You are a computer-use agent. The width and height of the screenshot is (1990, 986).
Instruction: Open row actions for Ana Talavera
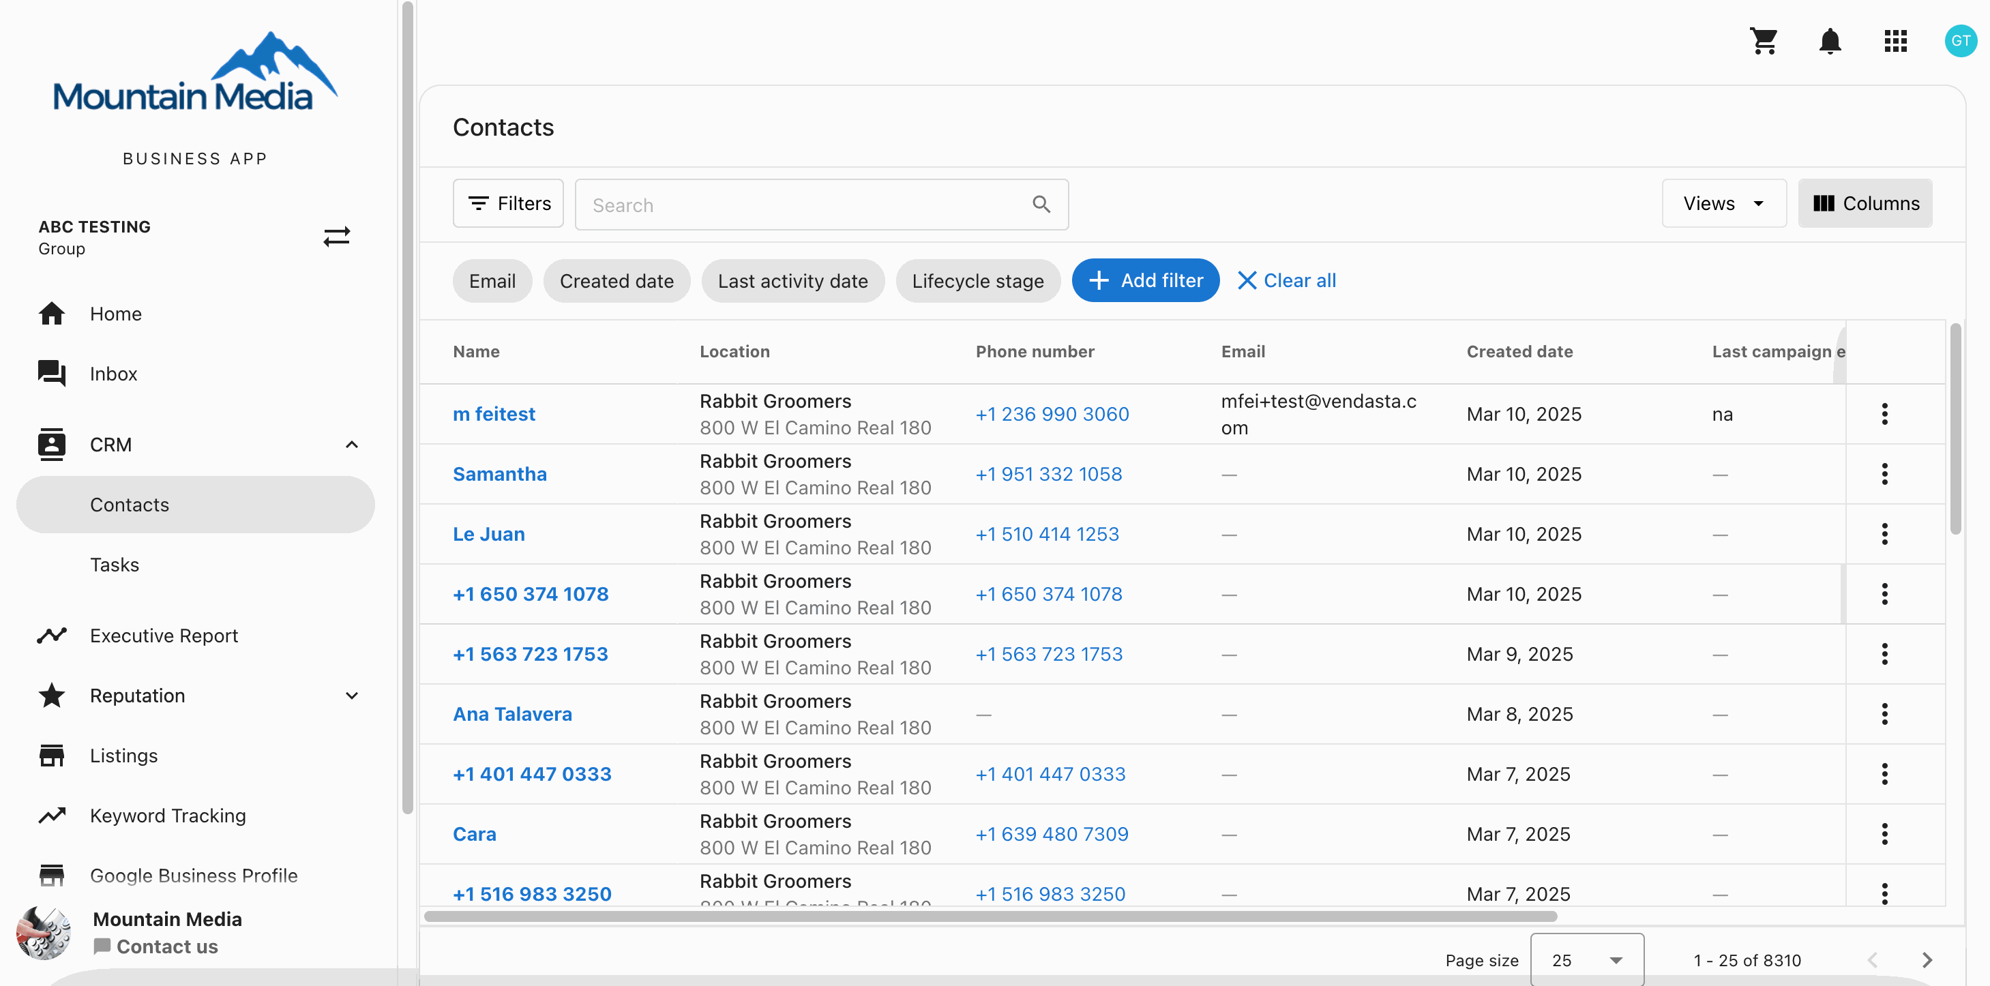coord(1884,714)
